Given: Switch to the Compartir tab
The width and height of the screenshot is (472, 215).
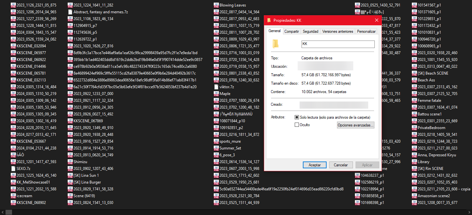Looking at the screenshot, I should tap(291, 31).
